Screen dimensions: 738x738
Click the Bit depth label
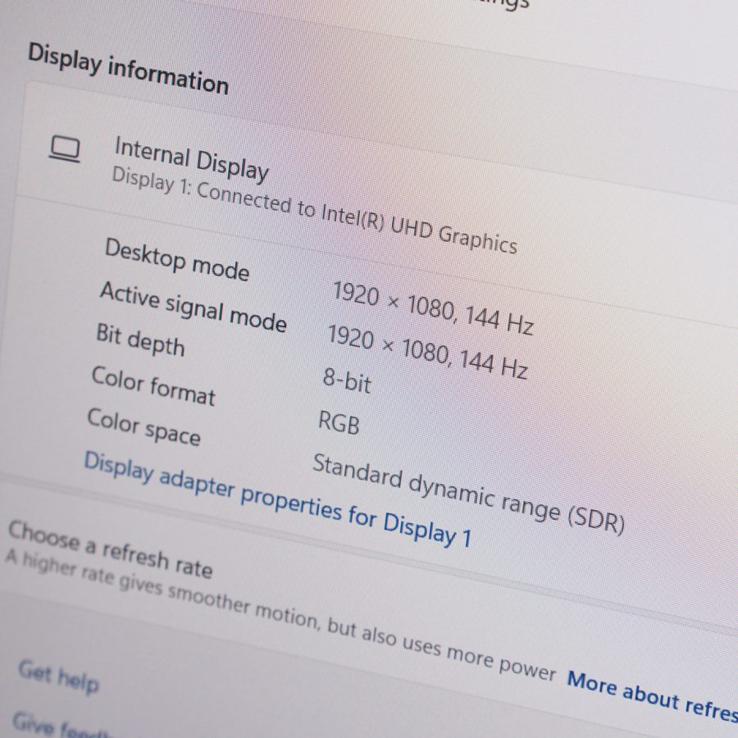140,339
